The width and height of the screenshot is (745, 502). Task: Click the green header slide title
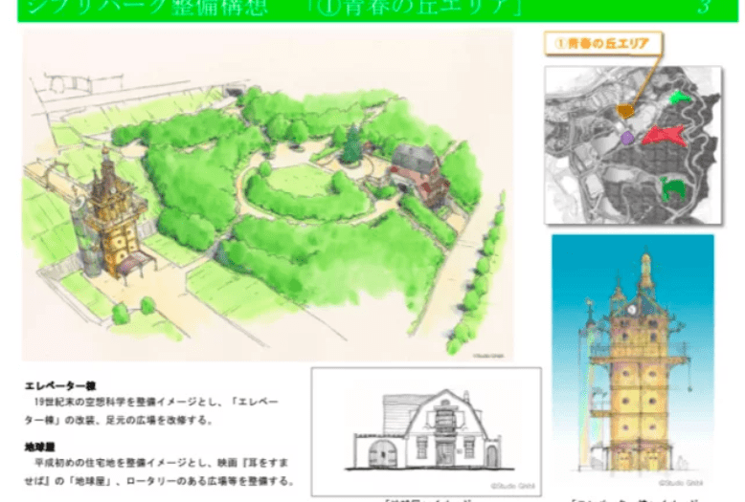(275, 8)
